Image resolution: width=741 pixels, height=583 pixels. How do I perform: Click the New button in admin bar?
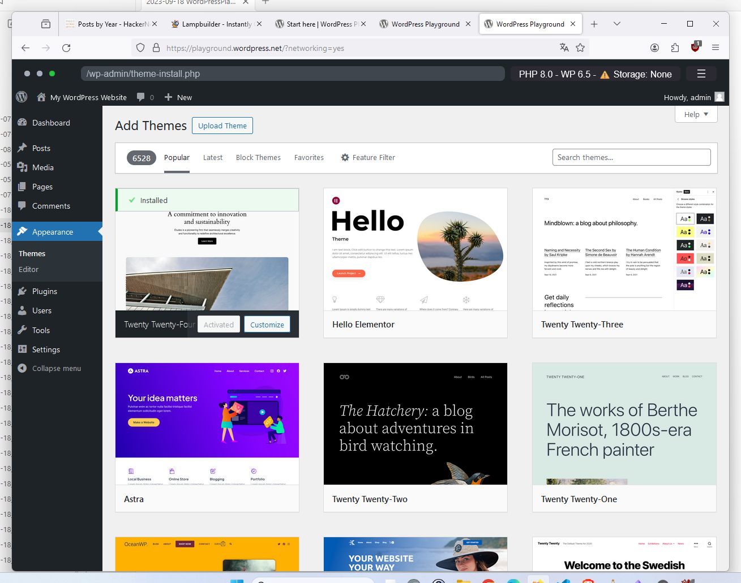[x=178, y=97]
